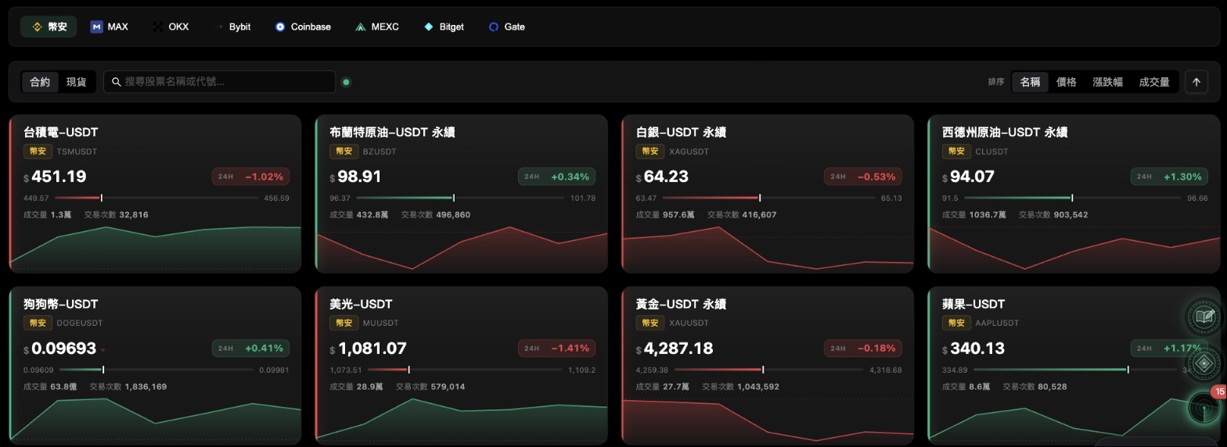
Task: Click the 340.13 price value
Action: 977,349
